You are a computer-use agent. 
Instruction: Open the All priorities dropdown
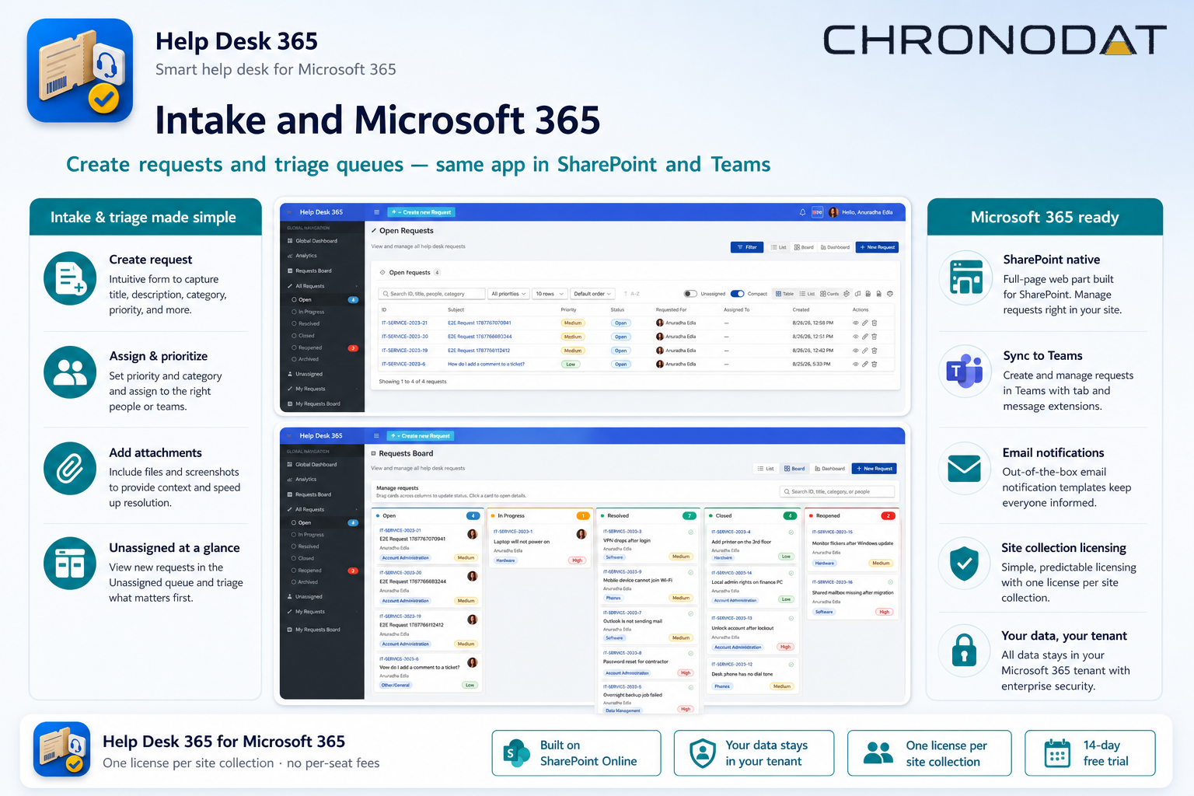pyautogui.click(x=509, y=294)
